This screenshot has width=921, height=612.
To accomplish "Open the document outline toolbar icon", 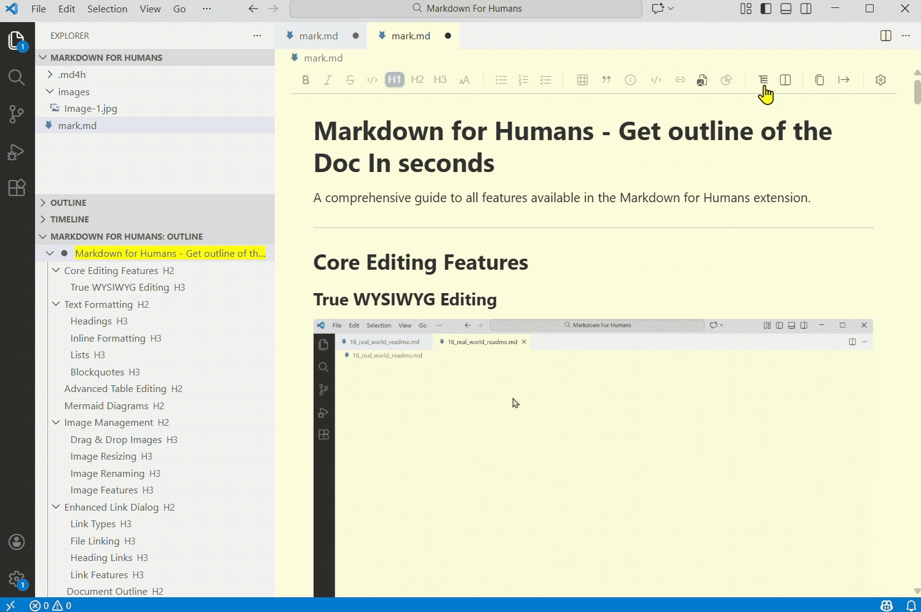I will click(763, 79).
